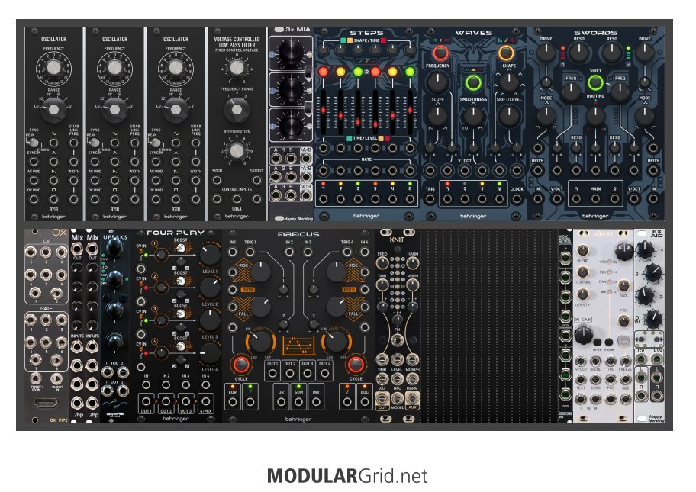
Task: Click the Fixed Control Voltage knob on the 904A filter
Action: point(237,68)
